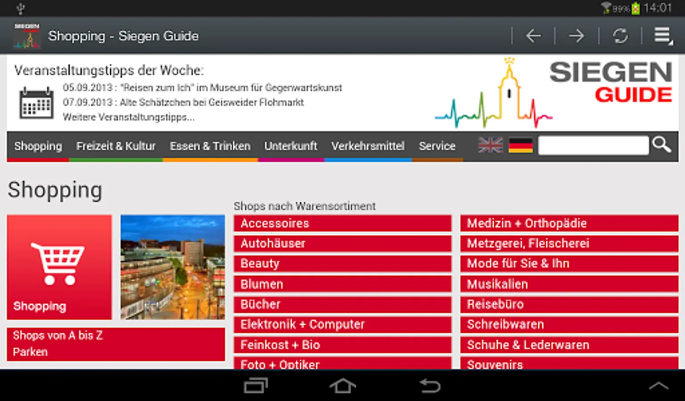Open the city night photo thumbnail

[173, 267]
